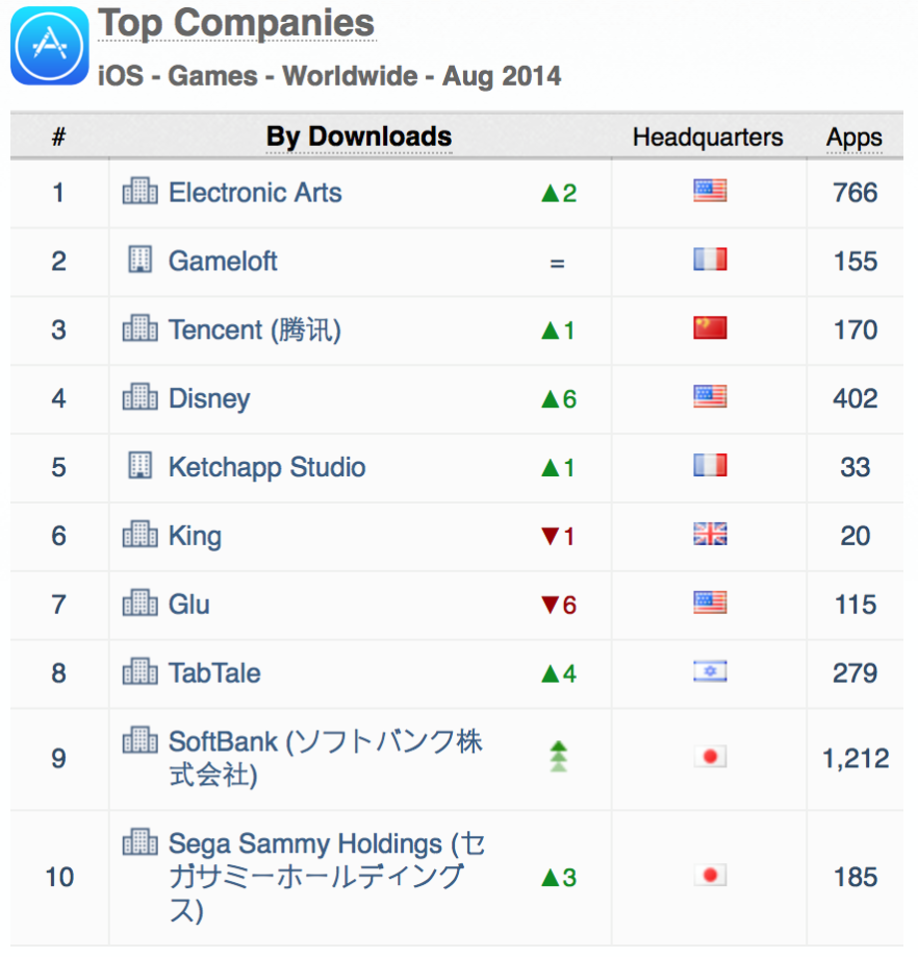Click the Israel flag for TabTale
This screenshot has width=918, height=957.
point(709,672)
